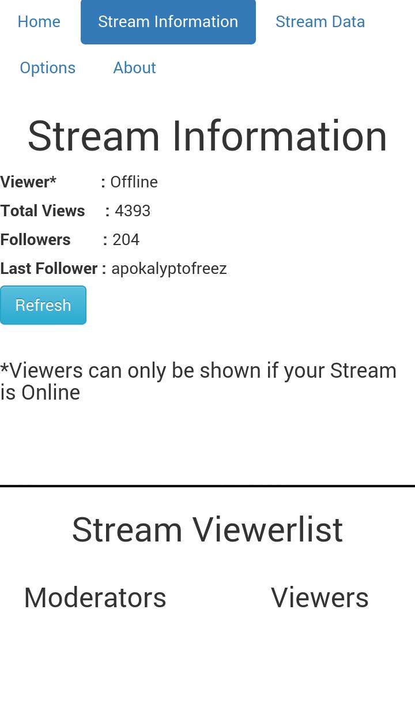This screenshot has height=707, width=415.
Task: Click the Viewer* label
Action: [28, 182]
